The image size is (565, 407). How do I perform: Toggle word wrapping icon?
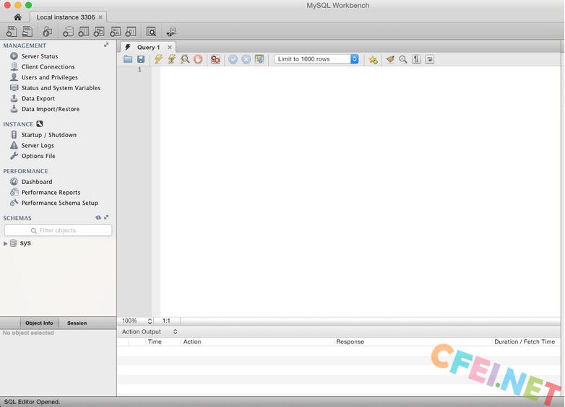(x=429, y=59)
